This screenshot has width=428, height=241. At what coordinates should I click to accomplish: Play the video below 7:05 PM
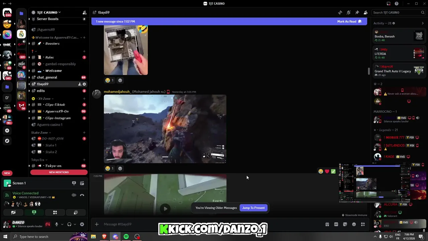point(165,209)
